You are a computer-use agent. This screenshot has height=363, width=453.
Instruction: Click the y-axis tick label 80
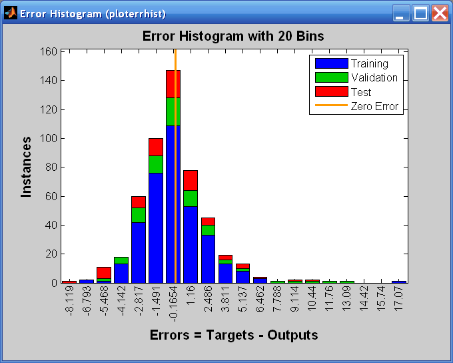(51, 167)
